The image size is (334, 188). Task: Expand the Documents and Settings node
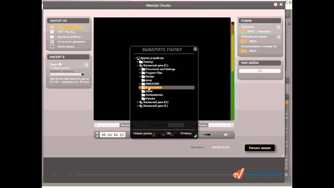tap(140, 69)
